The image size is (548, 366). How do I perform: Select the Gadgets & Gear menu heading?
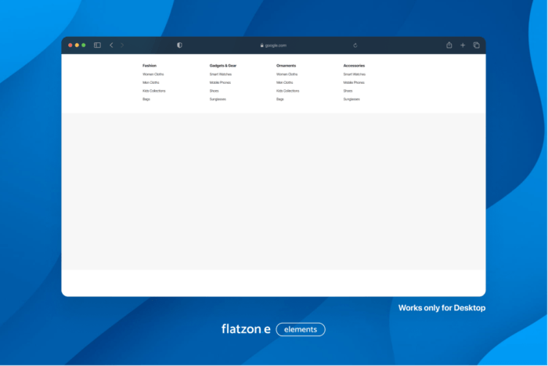tap(222, 66)
